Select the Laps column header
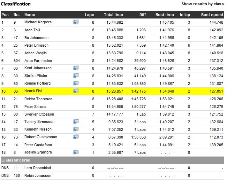227x181 pixels. (89, 15)
